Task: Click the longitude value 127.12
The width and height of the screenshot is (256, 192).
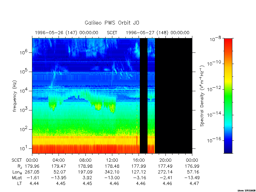Action: (139, 172)
